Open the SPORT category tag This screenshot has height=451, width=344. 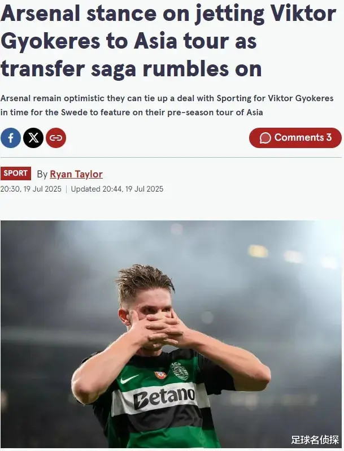pyautogui.click(x=16, y=173)
